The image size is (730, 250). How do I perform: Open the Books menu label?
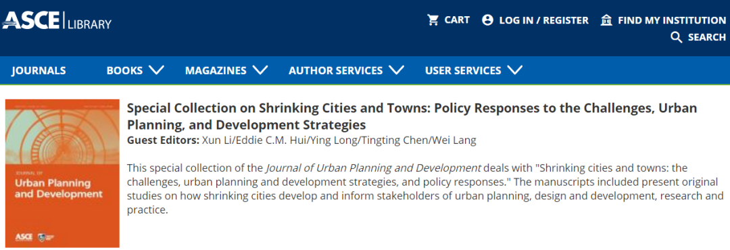[x=125, y=71]
